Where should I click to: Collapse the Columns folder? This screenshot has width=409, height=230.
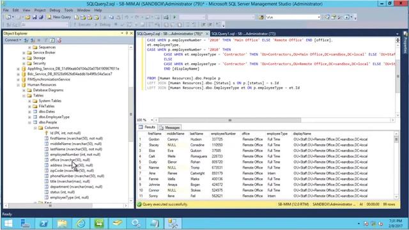(35, 128)
